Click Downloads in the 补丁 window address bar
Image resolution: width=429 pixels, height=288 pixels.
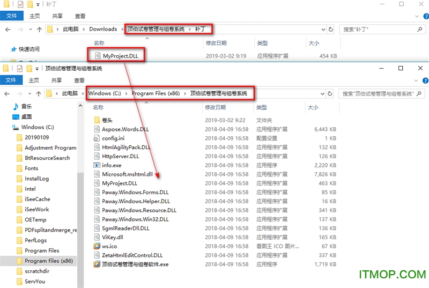click(x=102, y=29)
